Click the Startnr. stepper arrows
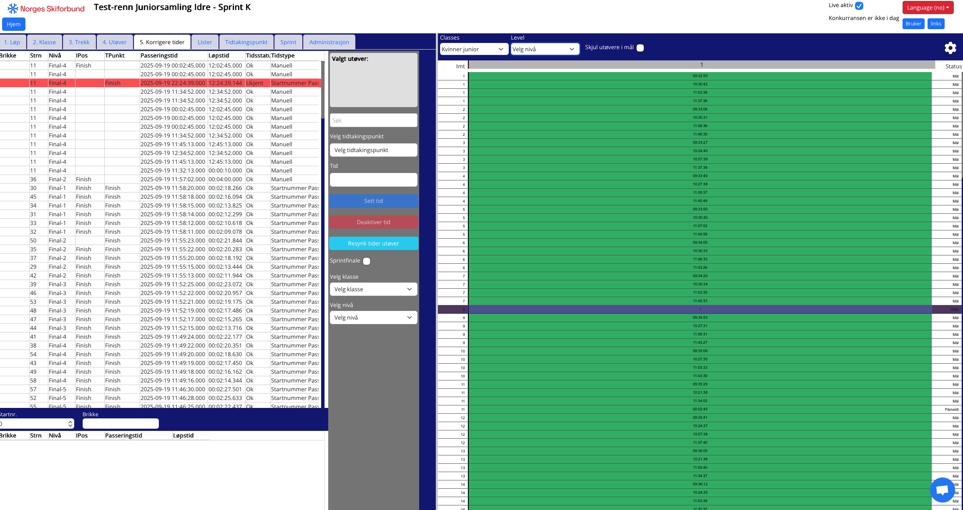The image size is (963, 510). tap(70, 424)
